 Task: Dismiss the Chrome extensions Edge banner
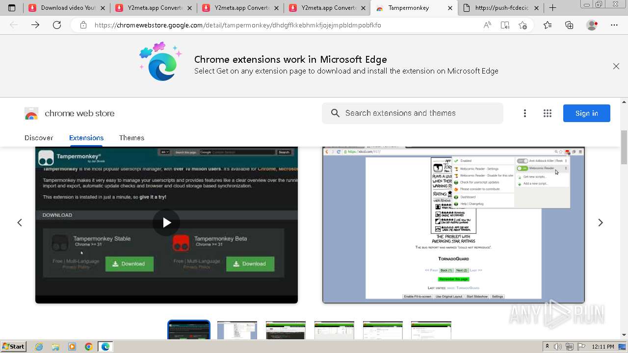tap(616, 66)
